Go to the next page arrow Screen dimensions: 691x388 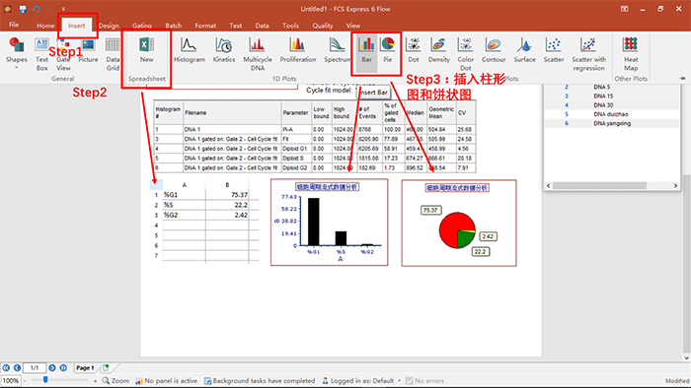[52, 367]
